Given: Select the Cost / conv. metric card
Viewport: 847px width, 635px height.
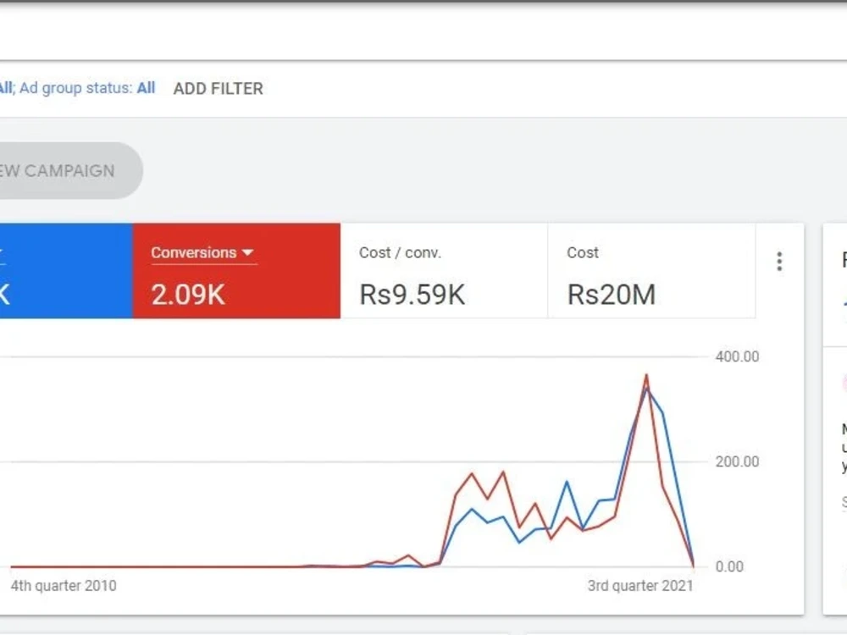Looking at the screenshot, I should pos(444,271).
